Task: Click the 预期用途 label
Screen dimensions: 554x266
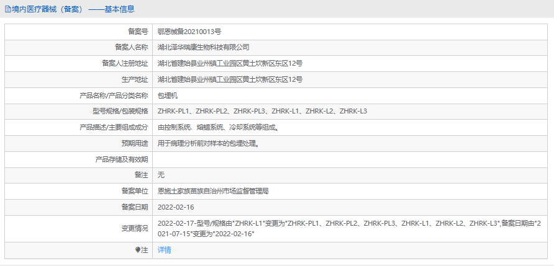Action: coord(135,143)
